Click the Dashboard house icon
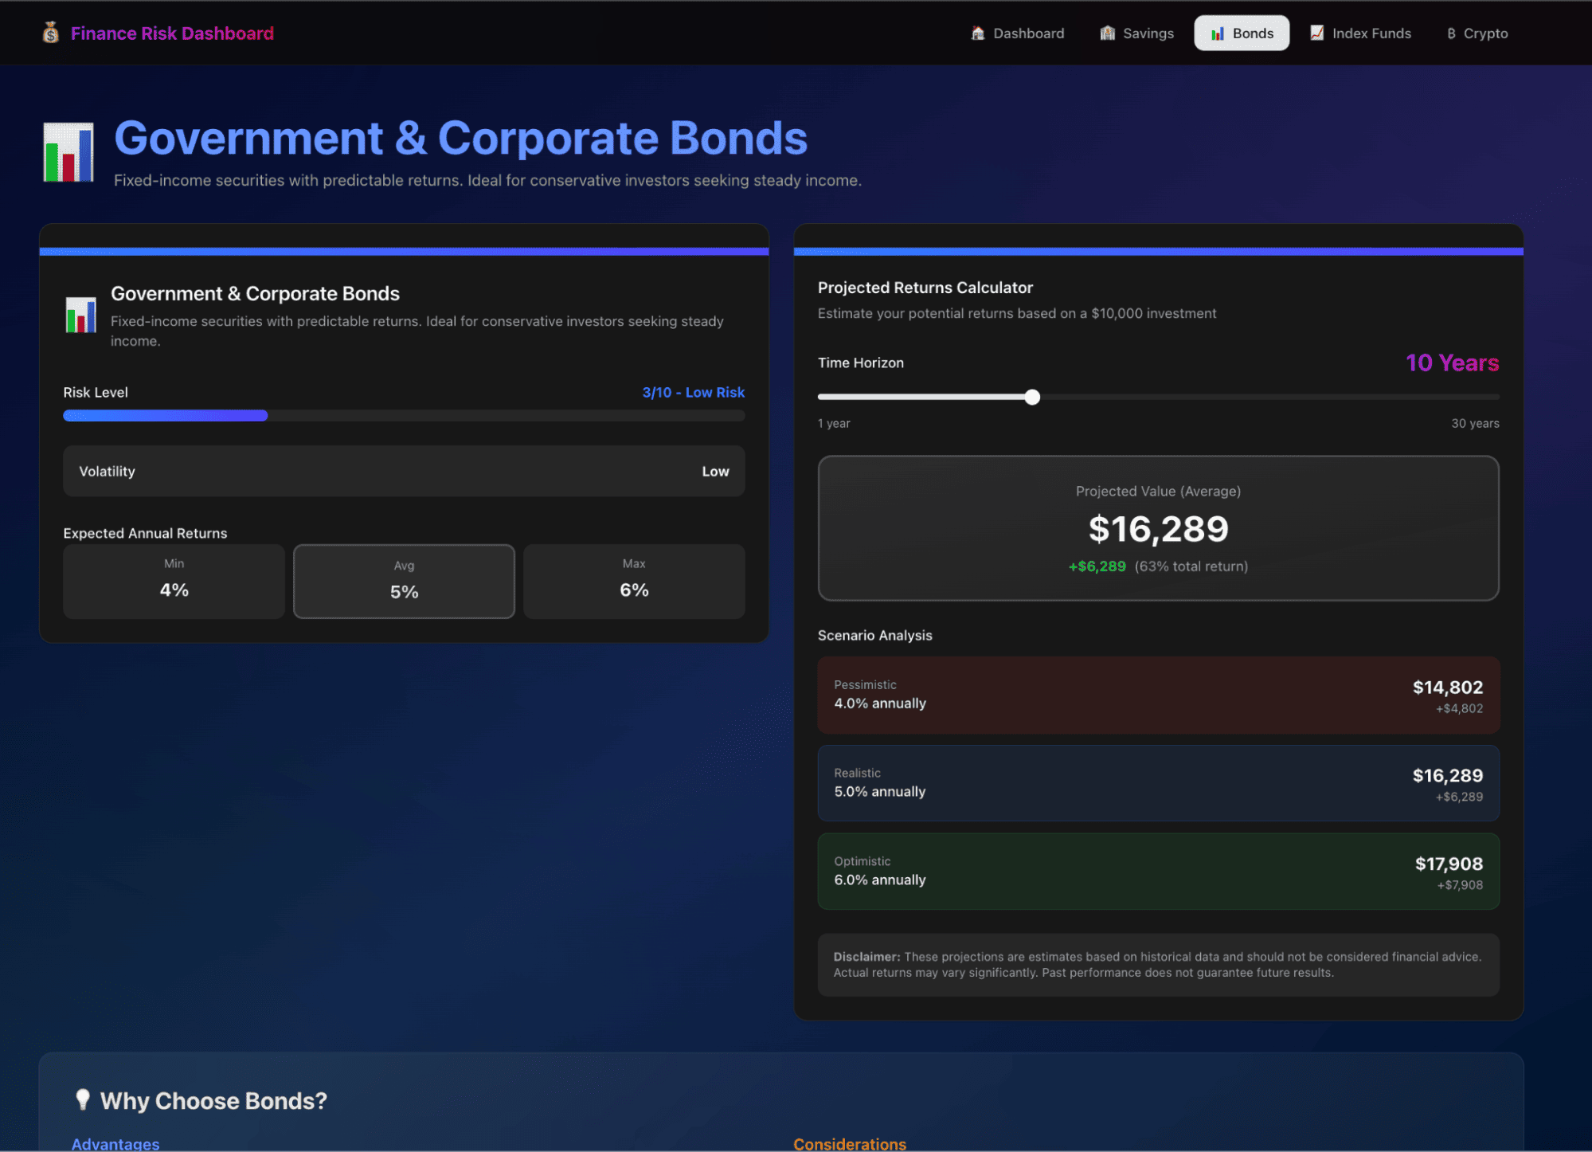The height and width of the screenshot is (1152, 1592). 978,33
